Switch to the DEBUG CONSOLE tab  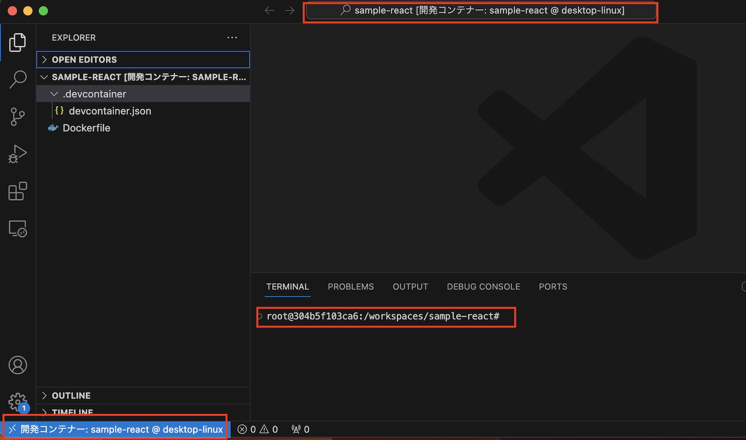point(483,287)
